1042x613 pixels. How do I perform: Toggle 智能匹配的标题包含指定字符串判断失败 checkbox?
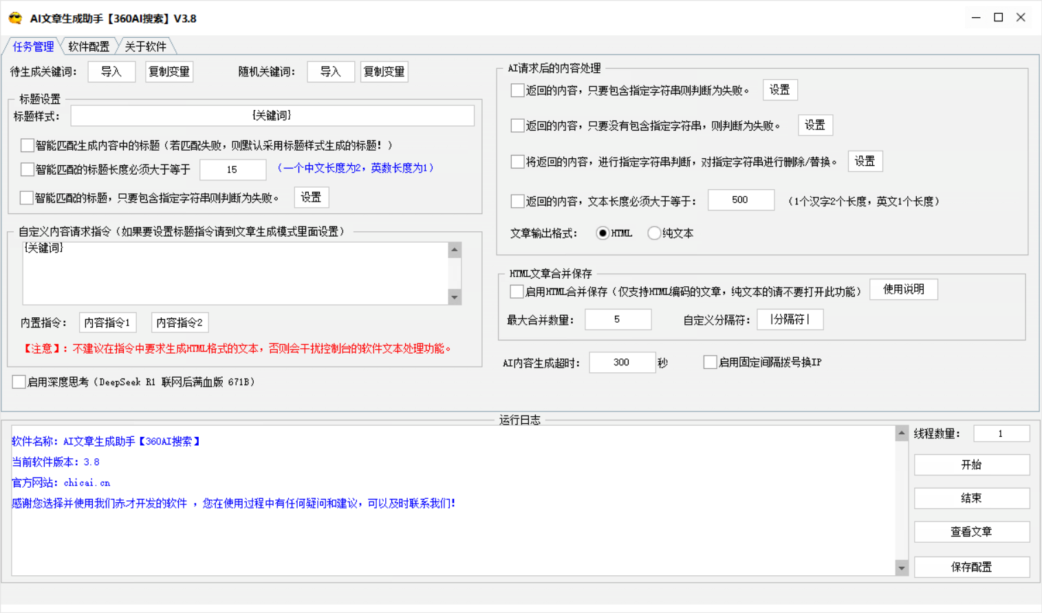pyautogui.click(x=28, y=197)
